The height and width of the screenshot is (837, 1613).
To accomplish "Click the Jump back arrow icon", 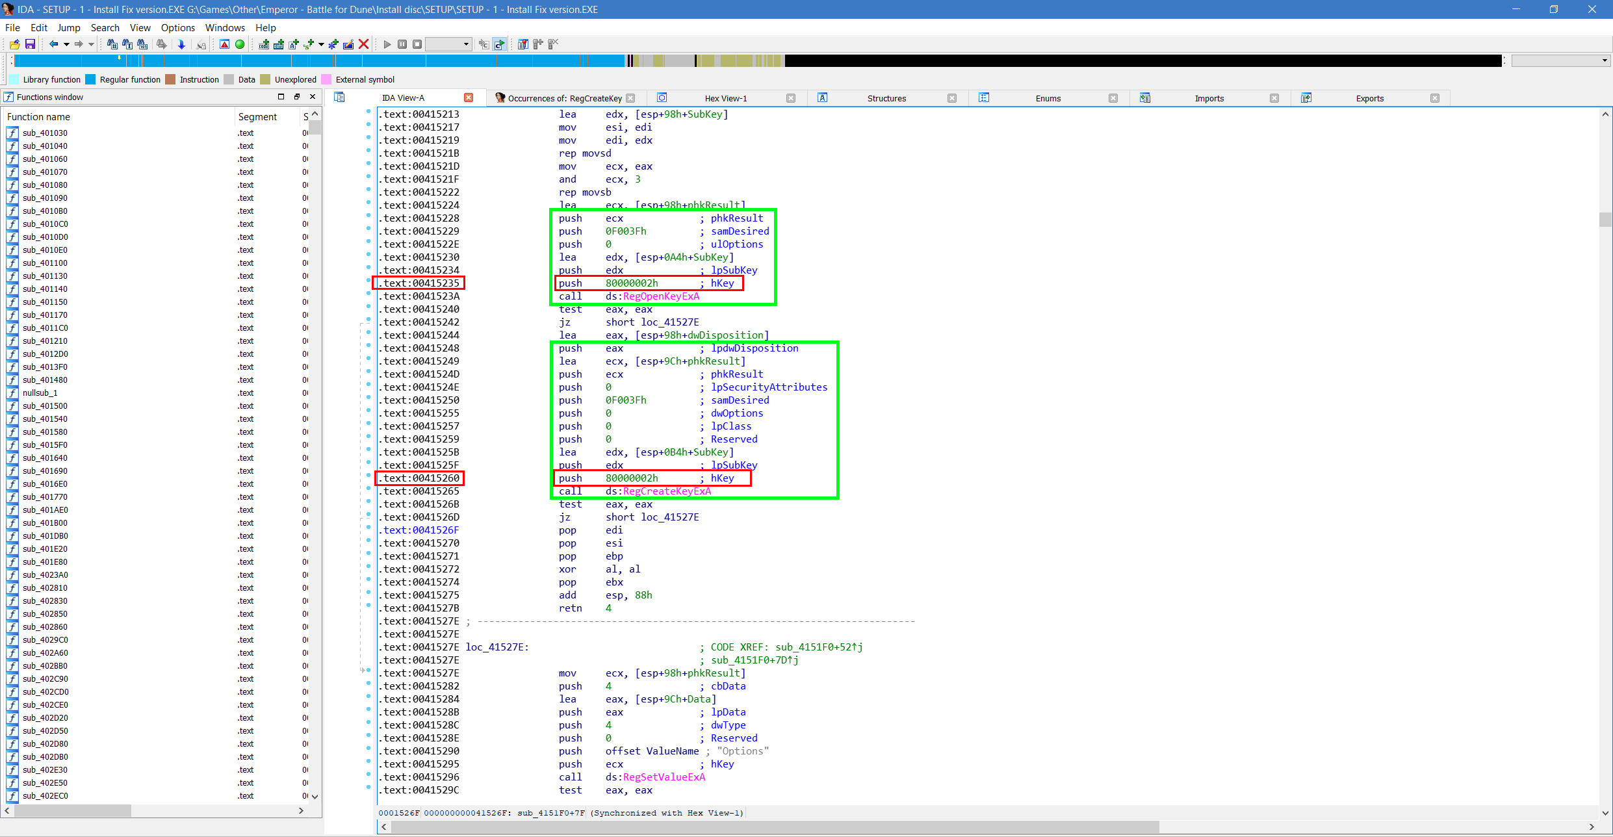I will click(53, 44).
